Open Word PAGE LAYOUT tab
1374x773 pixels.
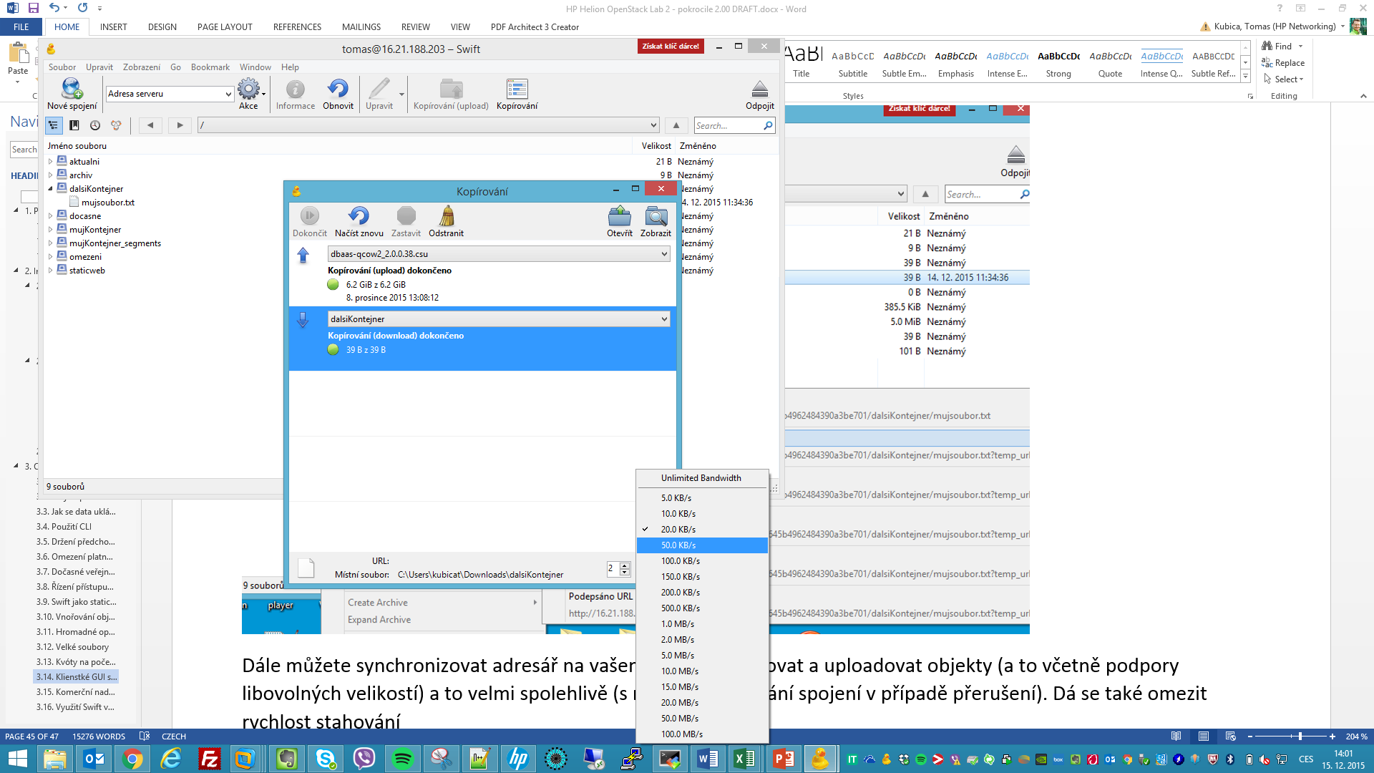tap(225, 27)
